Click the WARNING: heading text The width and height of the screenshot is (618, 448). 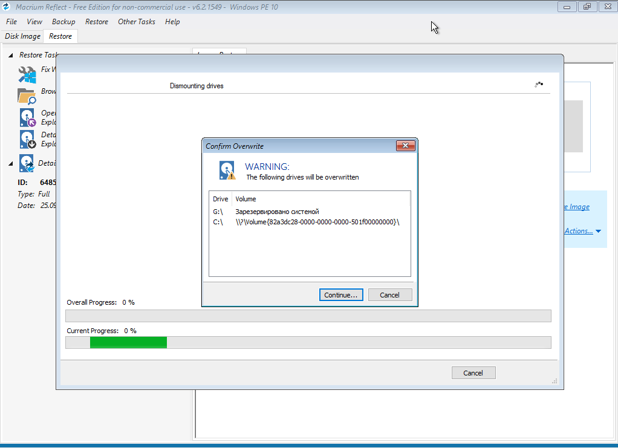tap(267, 167)
